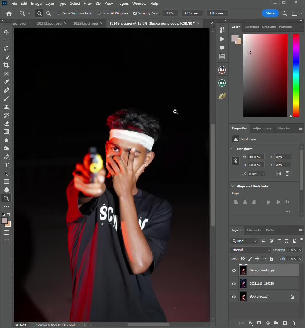Collapse the Transform section
Image resolution: width=305 pixels, height=328 pixels.
point(232,149)
